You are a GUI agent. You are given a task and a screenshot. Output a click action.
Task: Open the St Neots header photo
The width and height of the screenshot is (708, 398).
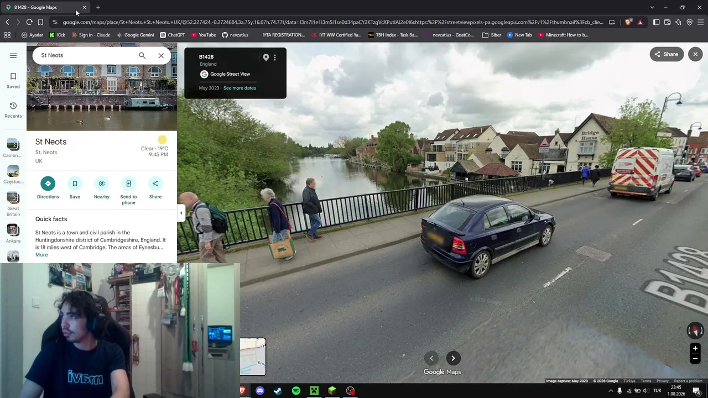point(102,98)
